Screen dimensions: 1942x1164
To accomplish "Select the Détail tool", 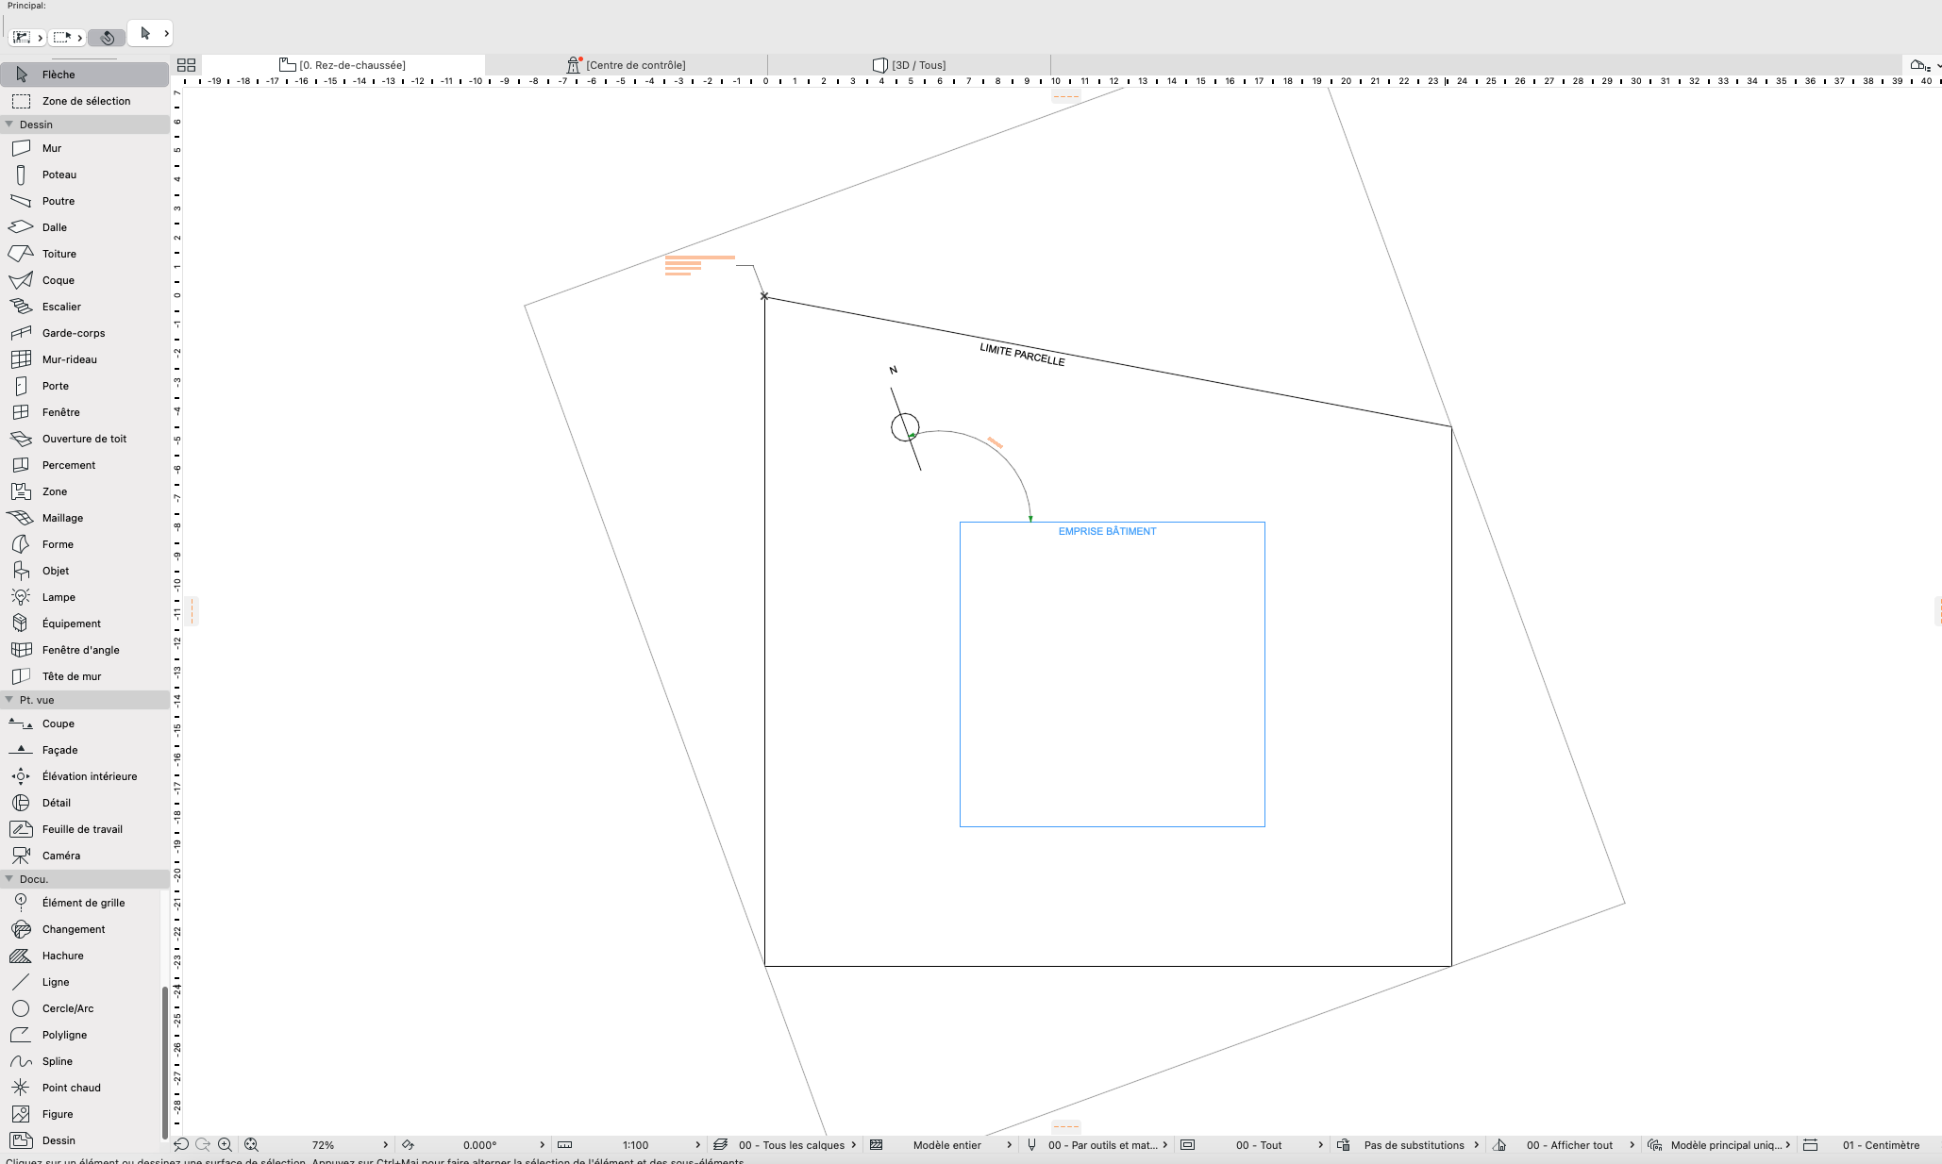I will (x=85, y=803).
